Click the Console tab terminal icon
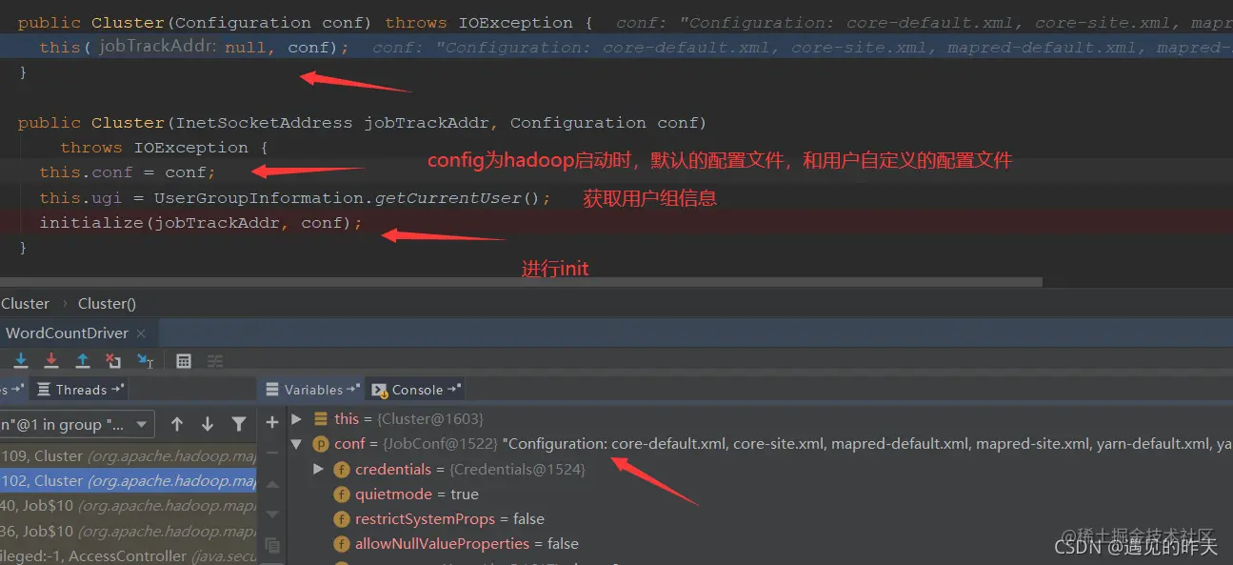The image size is (1233, 565). (x=379, y=390)
